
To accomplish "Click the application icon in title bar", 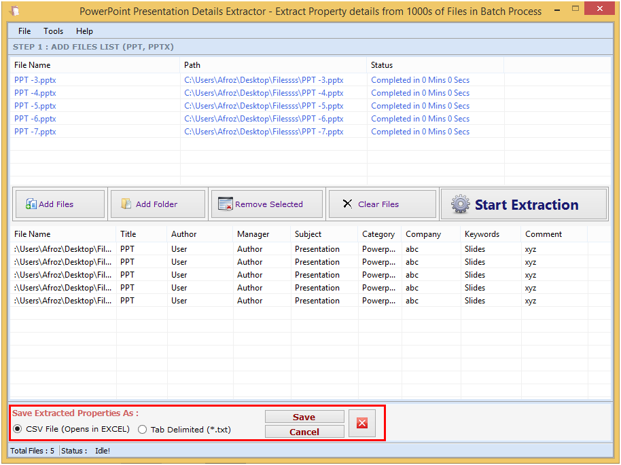I will [14, 11].
